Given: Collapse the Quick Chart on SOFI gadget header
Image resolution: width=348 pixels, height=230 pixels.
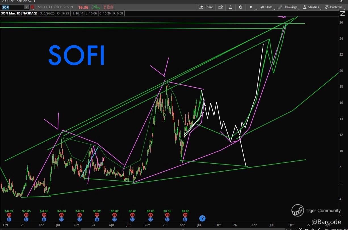Looking at the screenshot, I should point(3,1).
